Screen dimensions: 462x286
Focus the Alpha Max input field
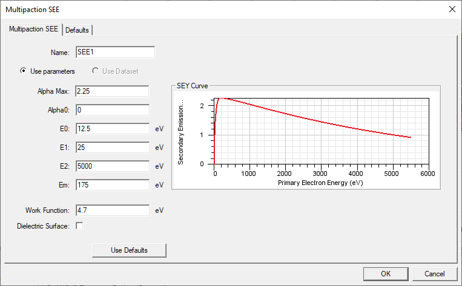[x=112, y=91]
